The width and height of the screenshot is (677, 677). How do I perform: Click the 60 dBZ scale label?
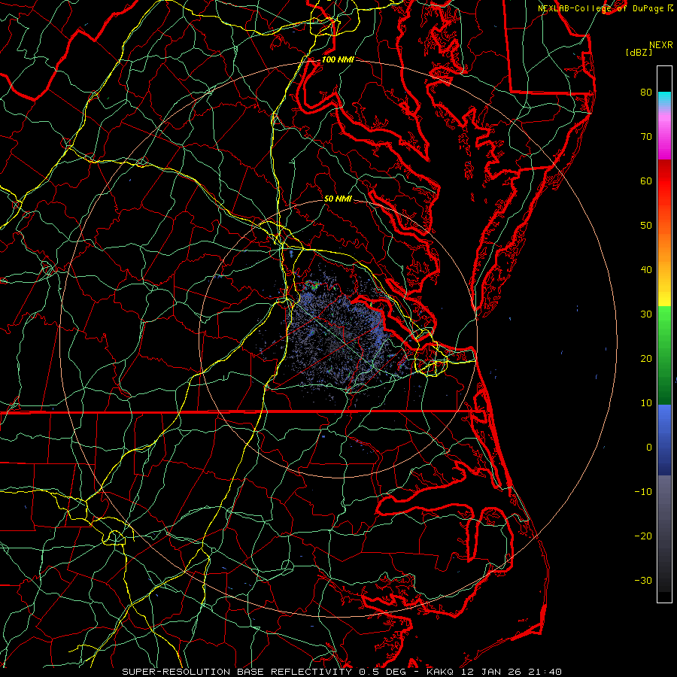tap(645, 181)
